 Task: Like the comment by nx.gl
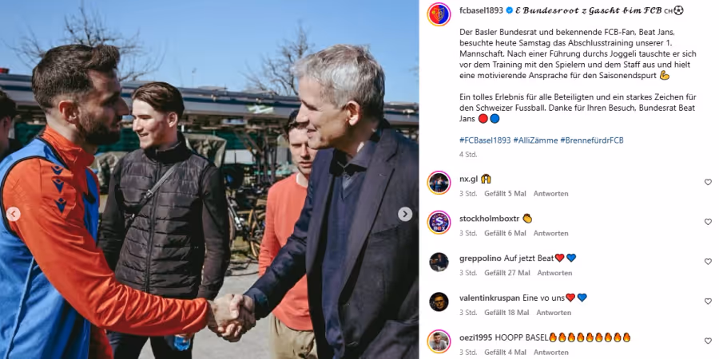click(708, 182)
